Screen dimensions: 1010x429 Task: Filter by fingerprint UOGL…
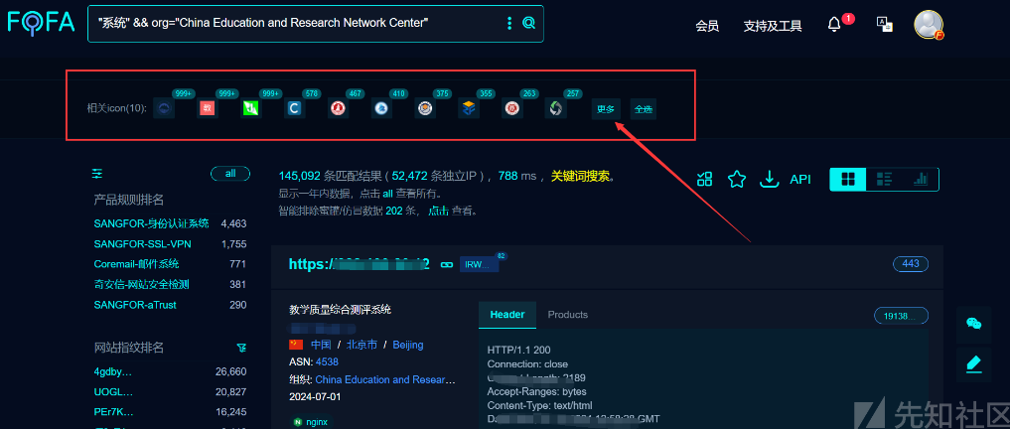pos(114,391)
